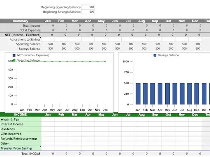Select the Other income cell for Mar
Screen dimensions: 210x157
click(74, 143)
